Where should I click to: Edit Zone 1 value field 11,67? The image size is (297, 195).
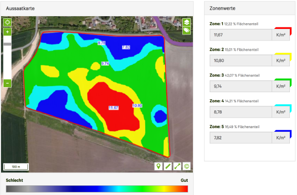[x=241, y=35]
